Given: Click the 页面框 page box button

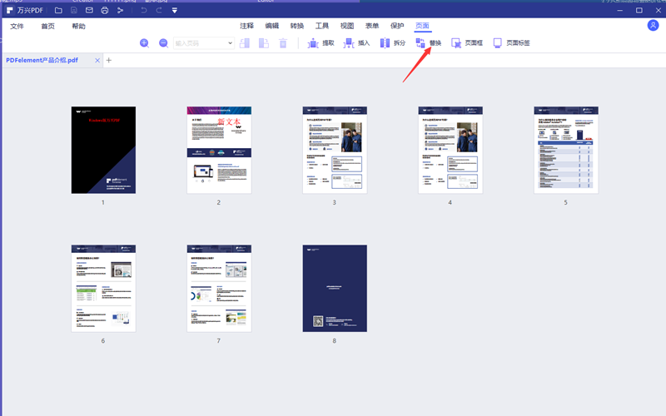Looking at the screenshot, I should coord(467,42).
